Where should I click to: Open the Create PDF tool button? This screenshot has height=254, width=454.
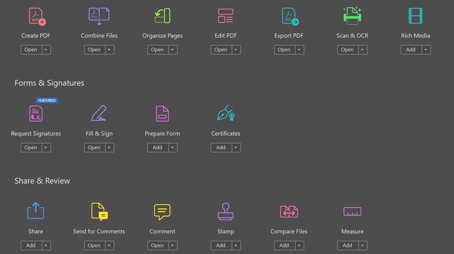coord(31,49)
